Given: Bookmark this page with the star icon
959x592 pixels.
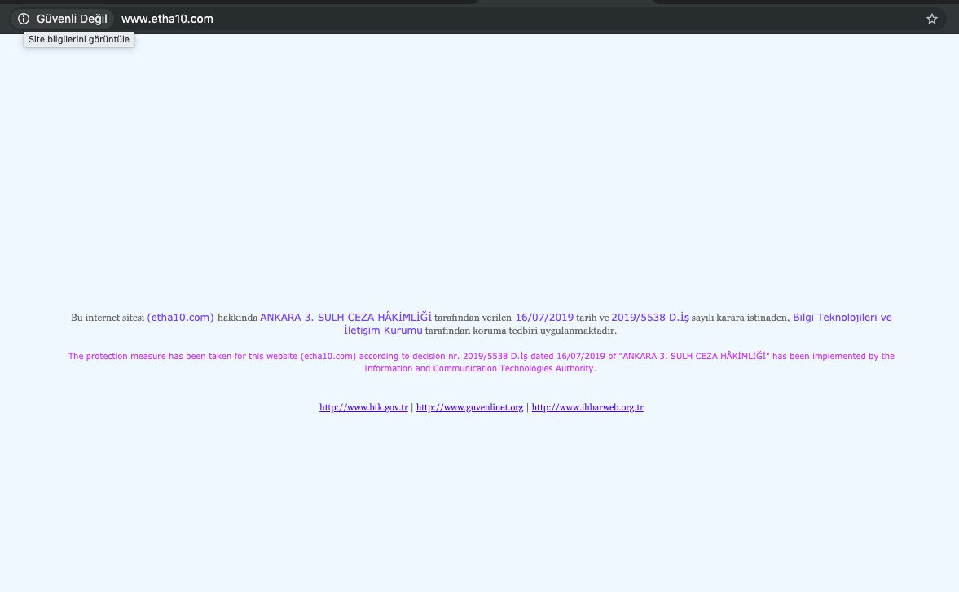Looking at the screenshot, I should (x=932, y=19).
